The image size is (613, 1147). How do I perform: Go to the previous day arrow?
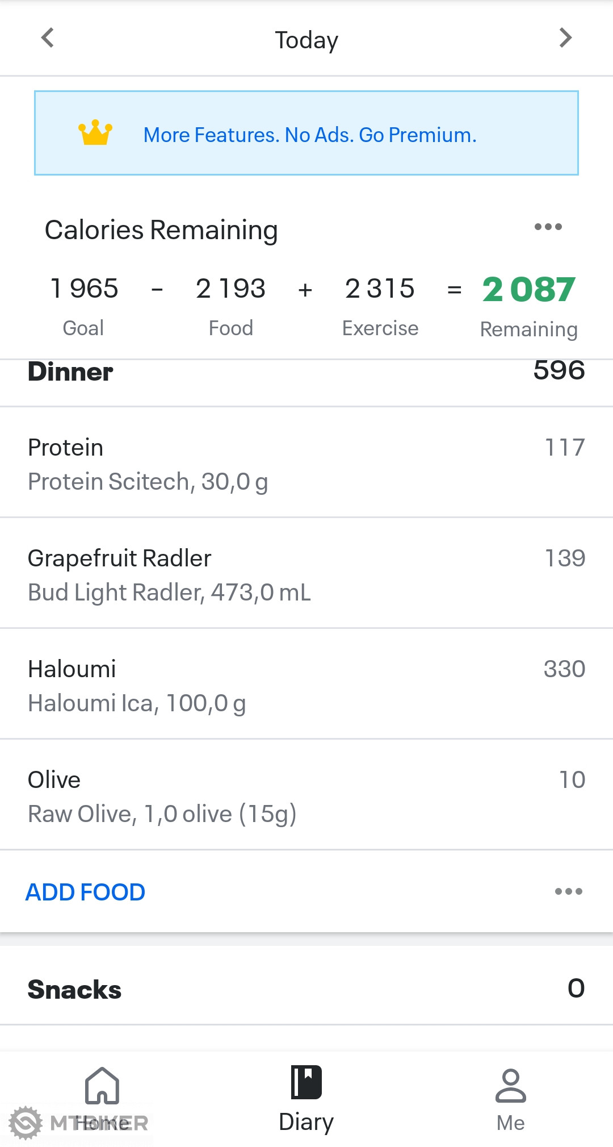coord(48,38)
